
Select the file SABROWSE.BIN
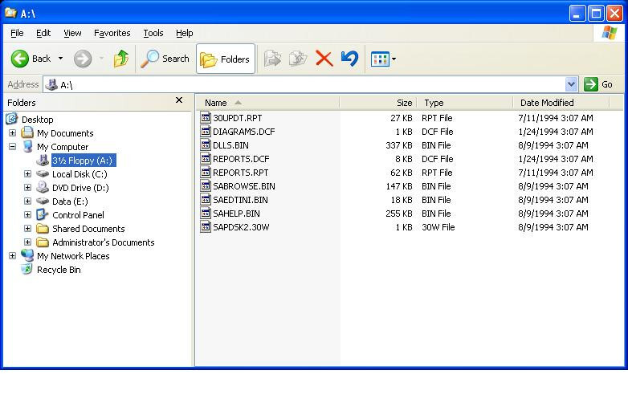click(244, 186)
